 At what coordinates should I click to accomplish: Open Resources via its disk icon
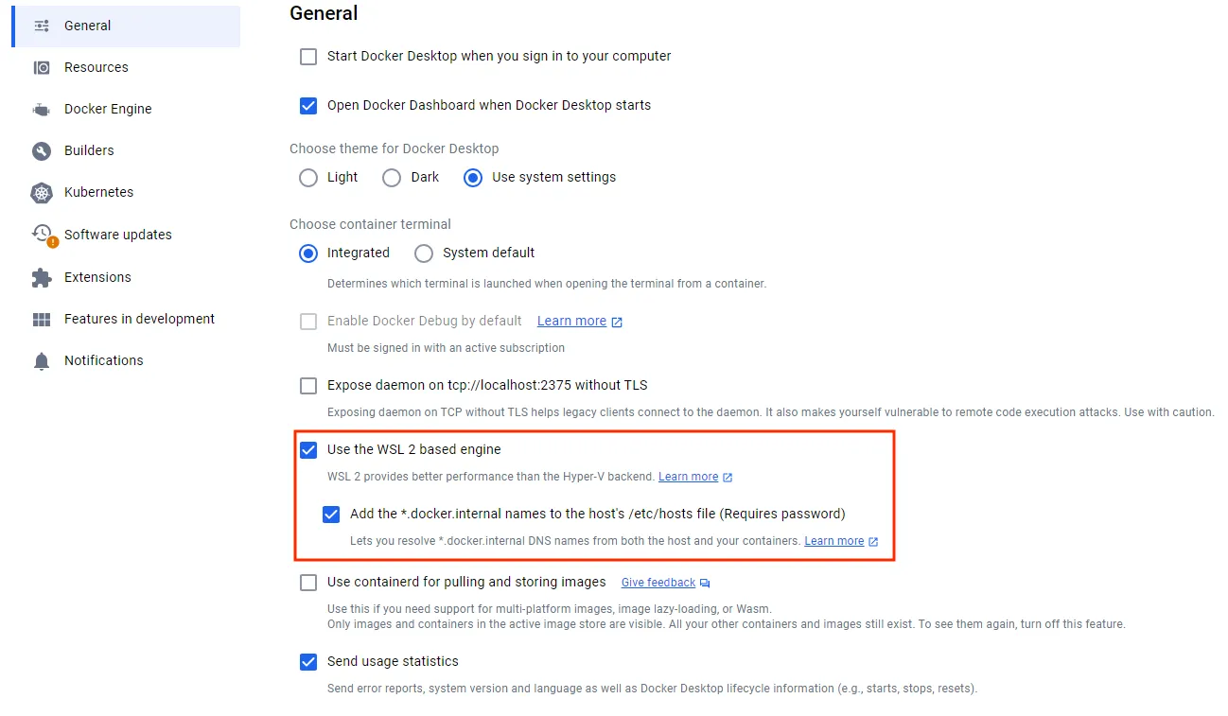pyautogui.click(x=42, y=67)
